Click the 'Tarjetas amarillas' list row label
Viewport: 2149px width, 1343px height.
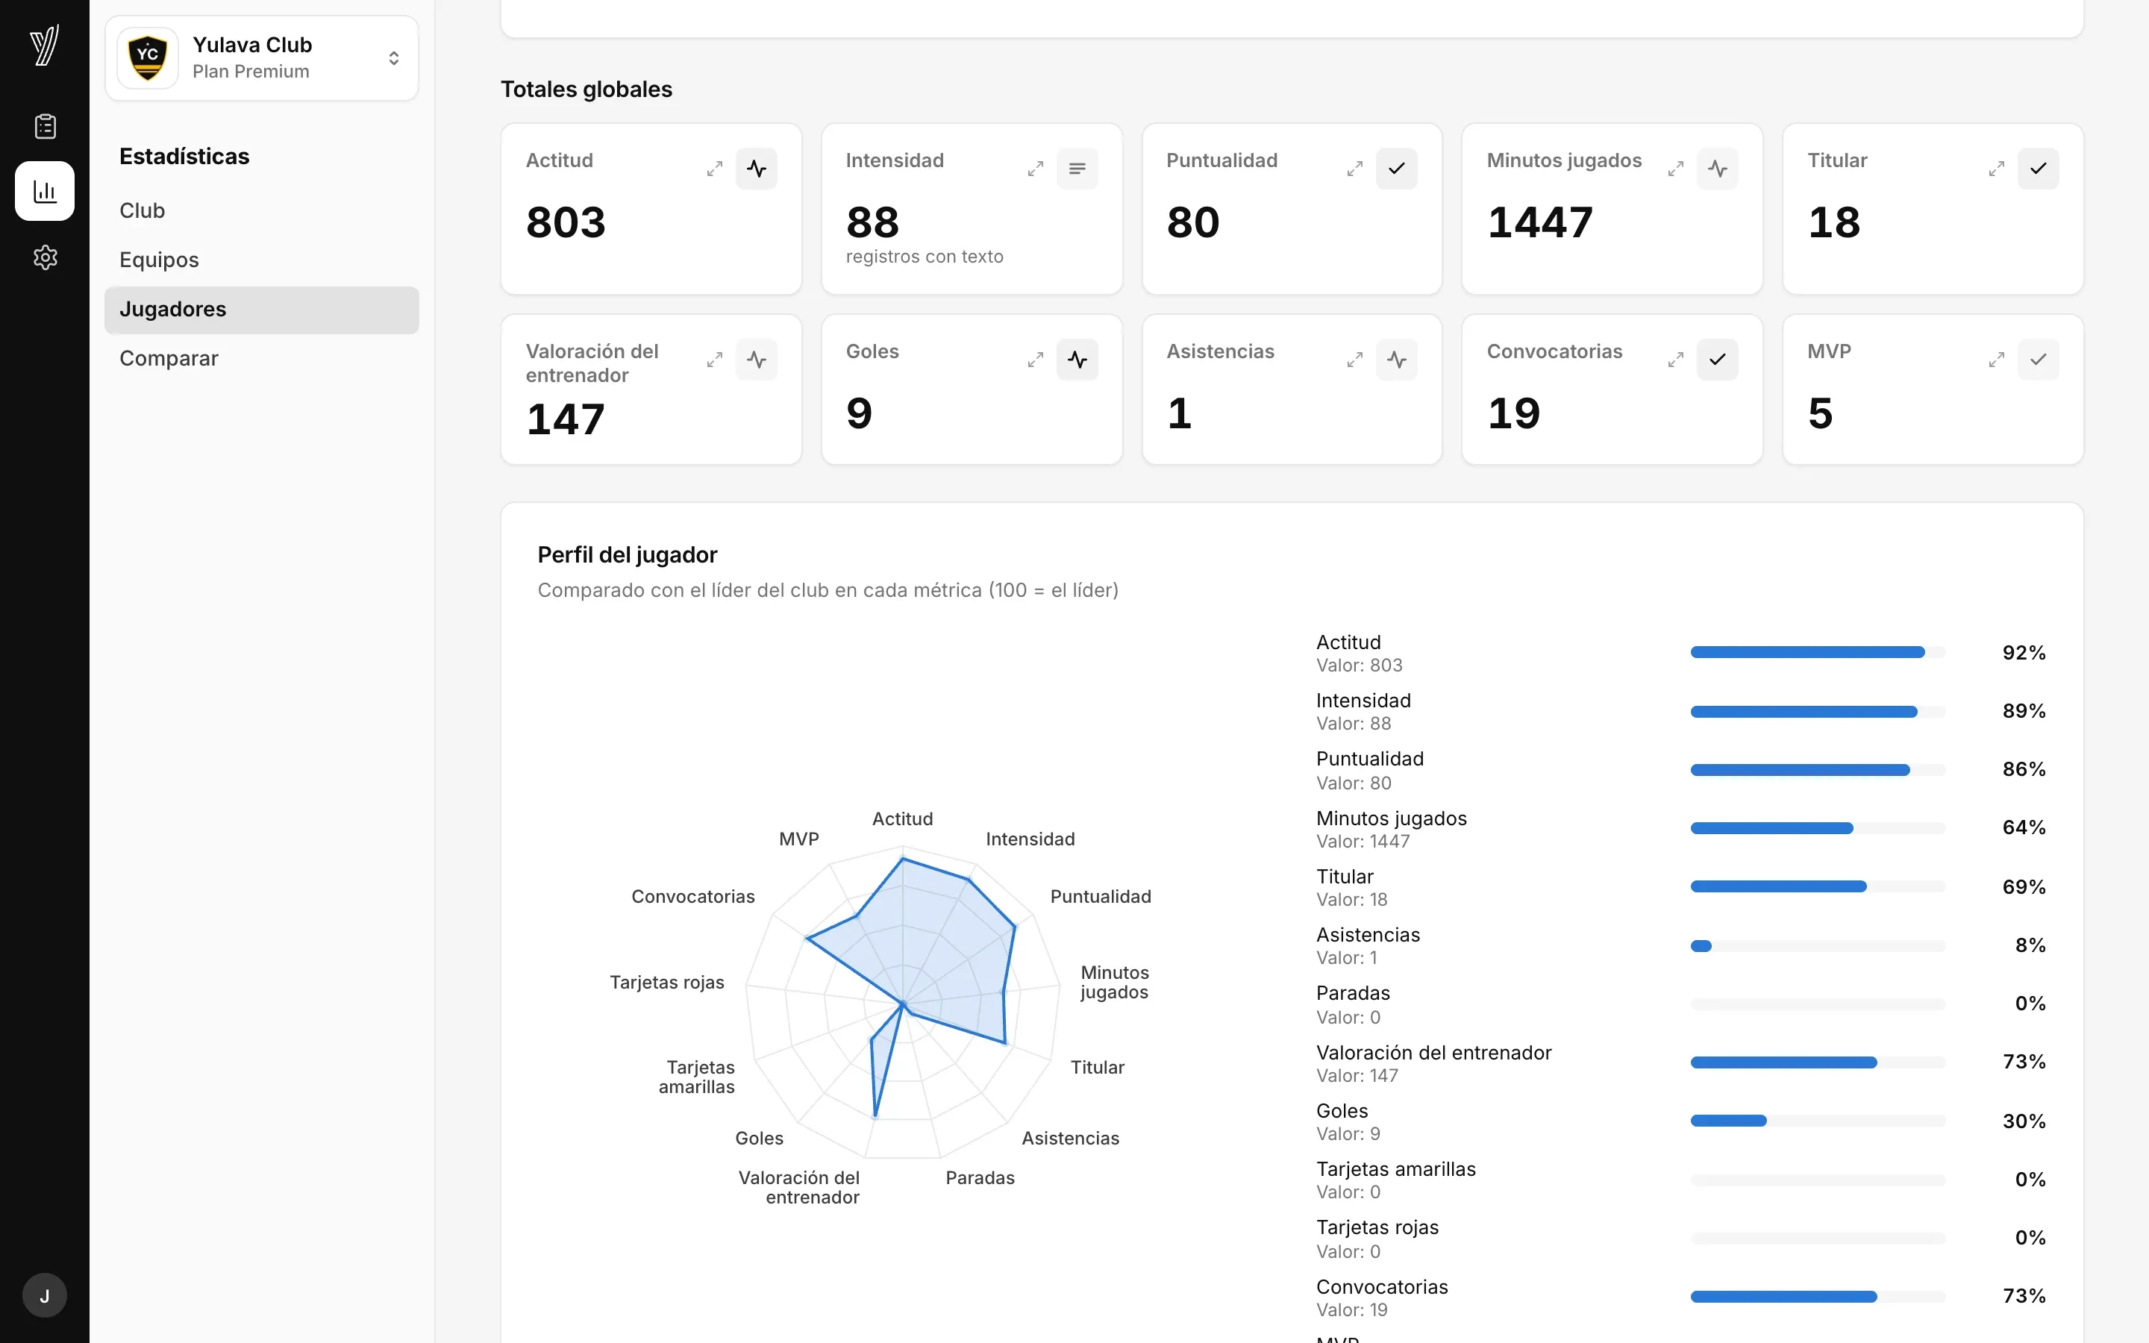point(1395,1169)
